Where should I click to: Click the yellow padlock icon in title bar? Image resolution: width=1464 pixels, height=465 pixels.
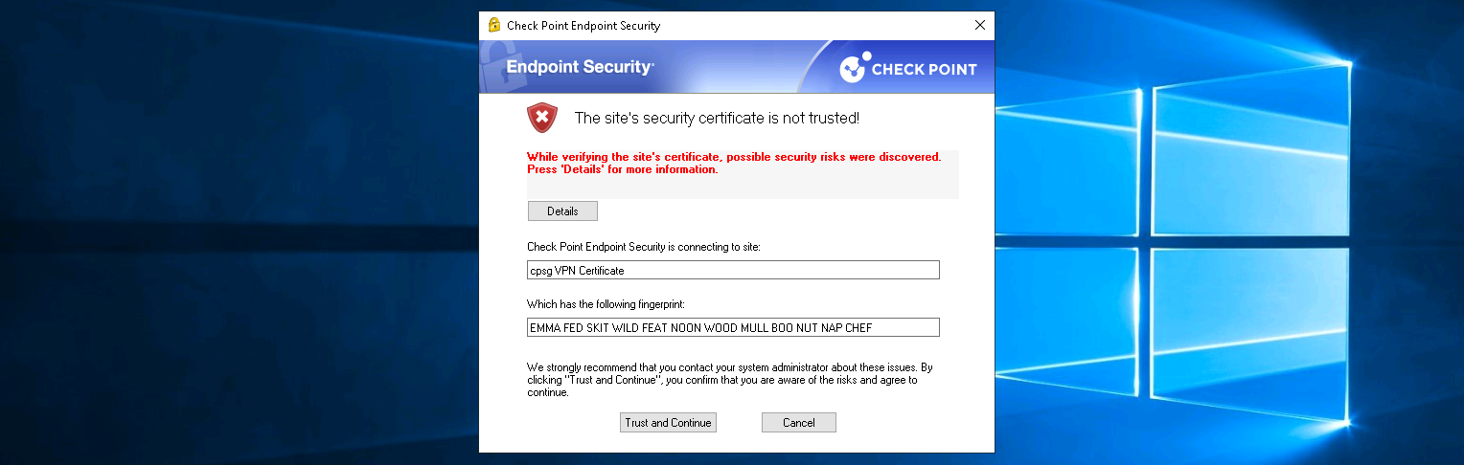click(x=494, y=26)
